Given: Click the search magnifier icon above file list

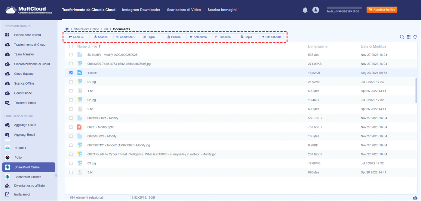Looking at the screenshot, I should [402, 37].
